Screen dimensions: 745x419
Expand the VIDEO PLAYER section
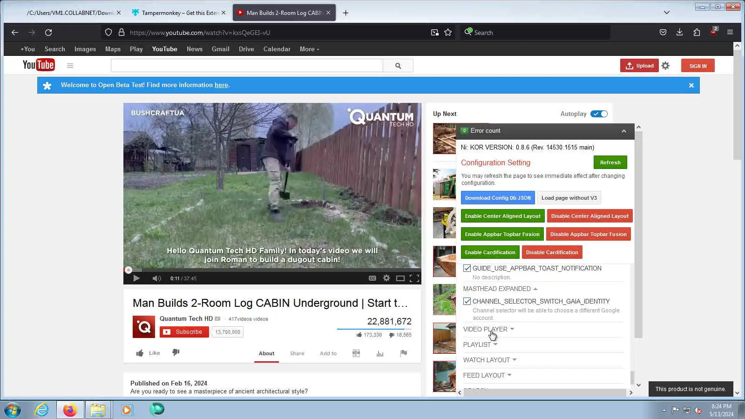coord(488,329)
